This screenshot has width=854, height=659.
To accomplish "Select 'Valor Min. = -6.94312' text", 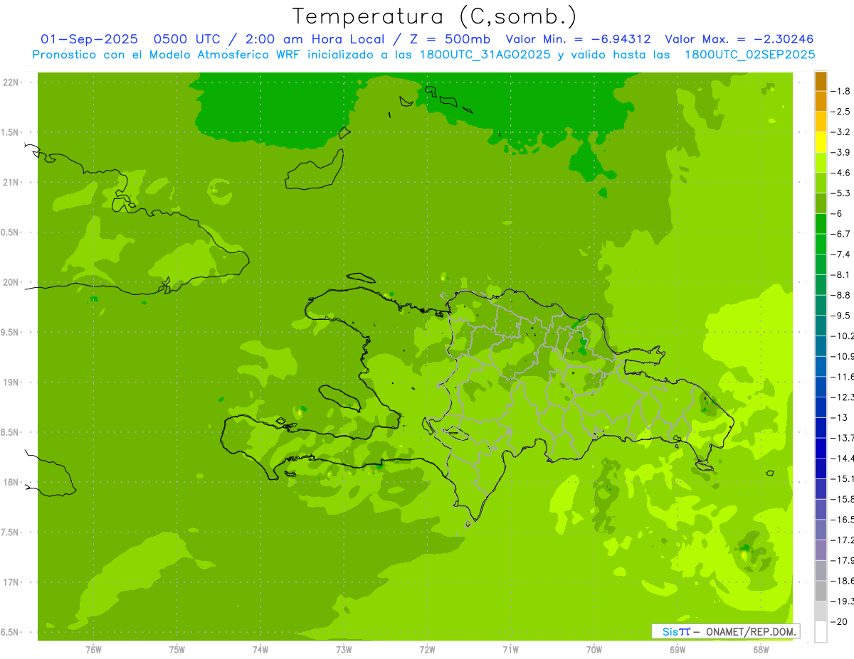I will [578, 39].
